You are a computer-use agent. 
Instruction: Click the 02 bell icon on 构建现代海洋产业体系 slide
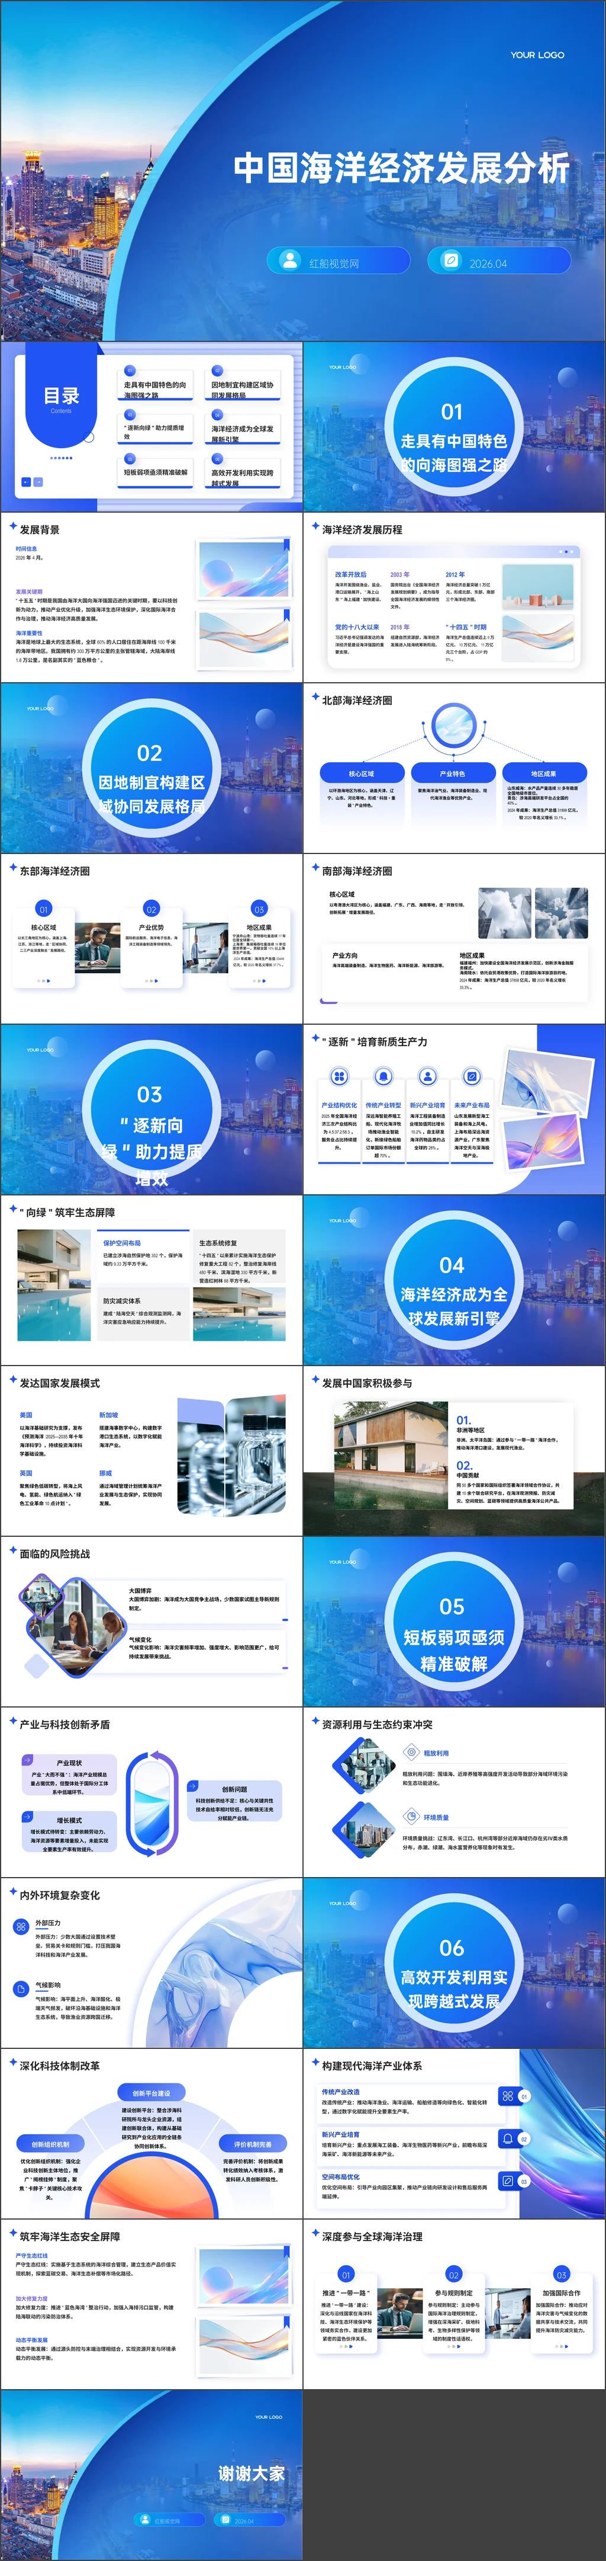click(508, 2138)
